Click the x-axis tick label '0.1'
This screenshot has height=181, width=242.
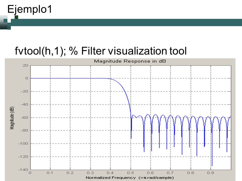50,173
